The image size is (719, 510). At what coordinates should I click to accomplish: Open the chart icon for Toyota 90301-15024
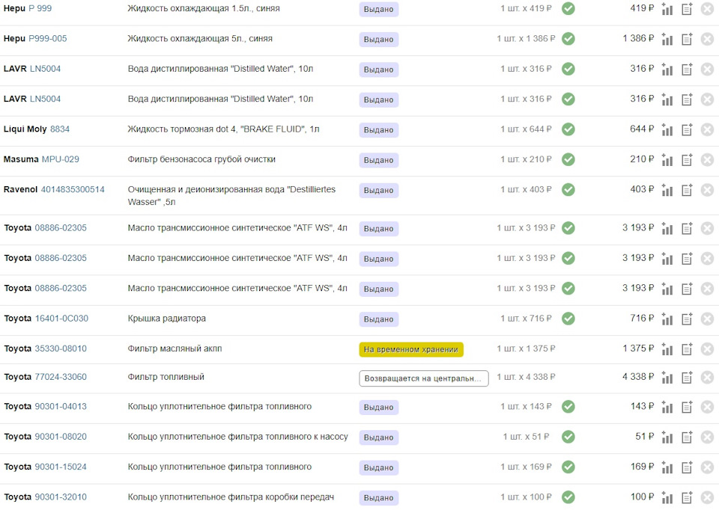click(x=667, y=468)
